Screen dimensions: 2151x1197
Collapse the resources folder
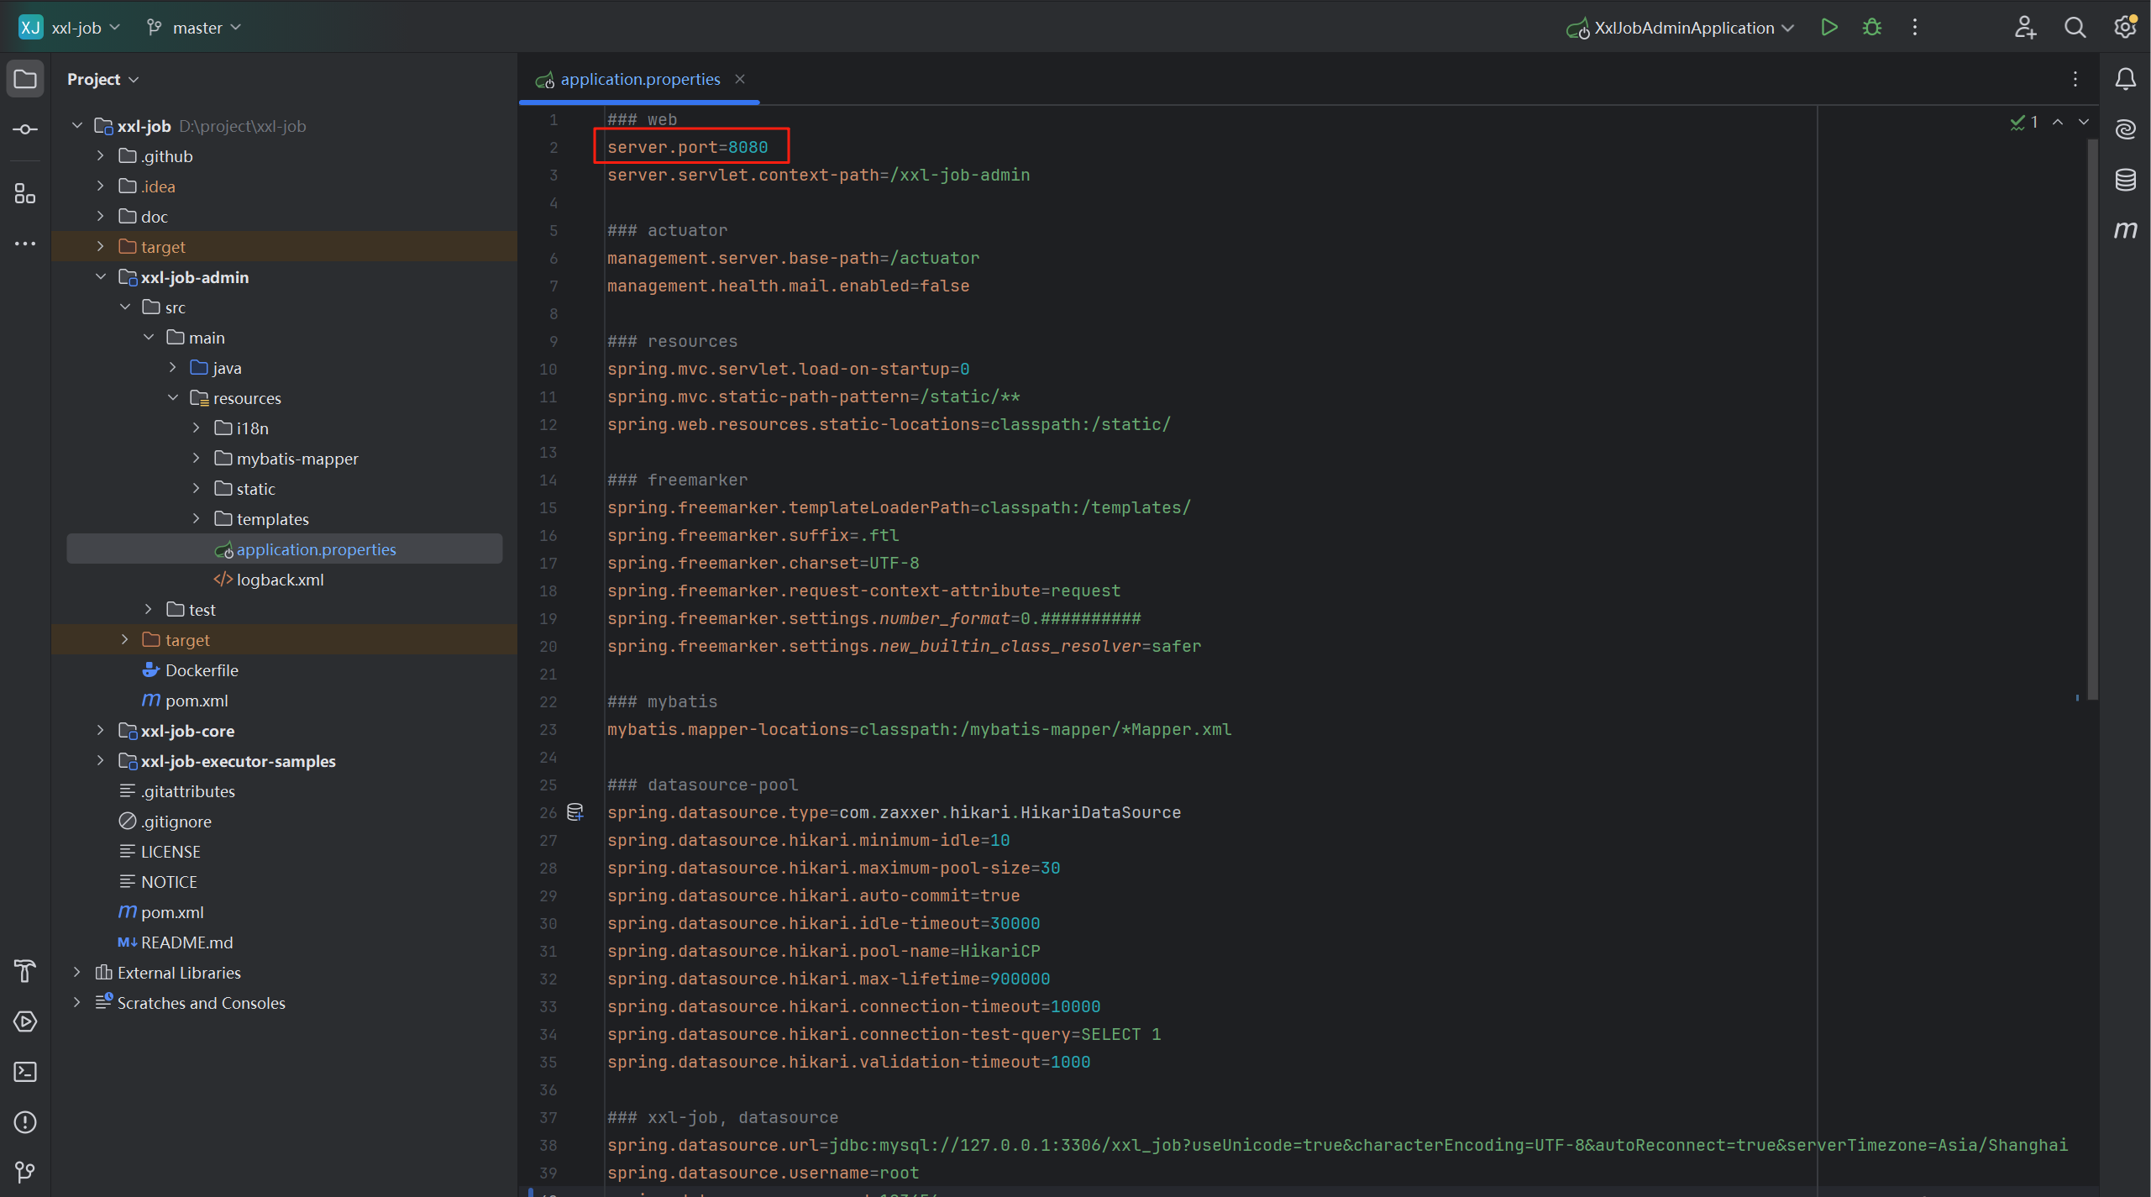[x=173, y=398]
